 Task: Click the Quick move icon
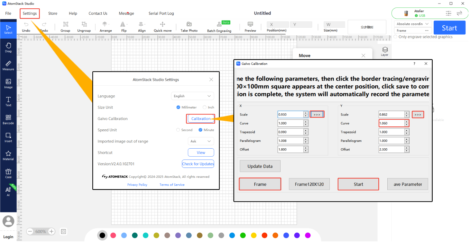162,24
